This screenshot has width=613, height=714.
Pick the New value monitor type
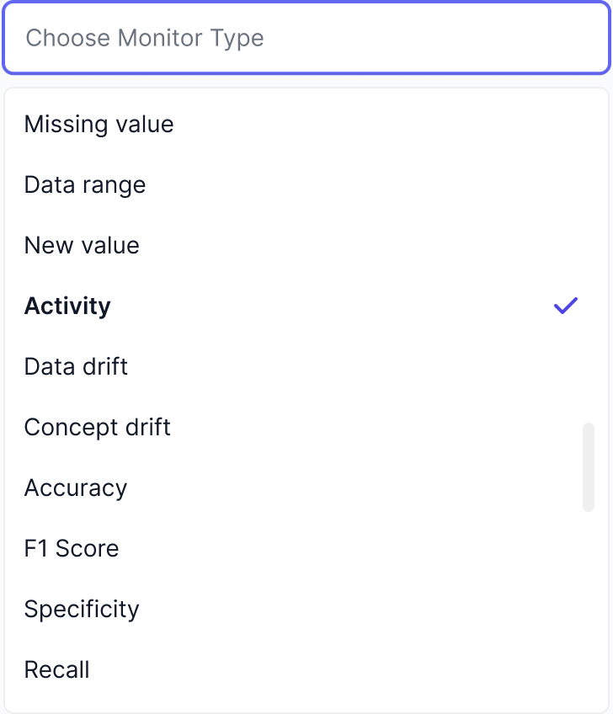coord(83,246)
